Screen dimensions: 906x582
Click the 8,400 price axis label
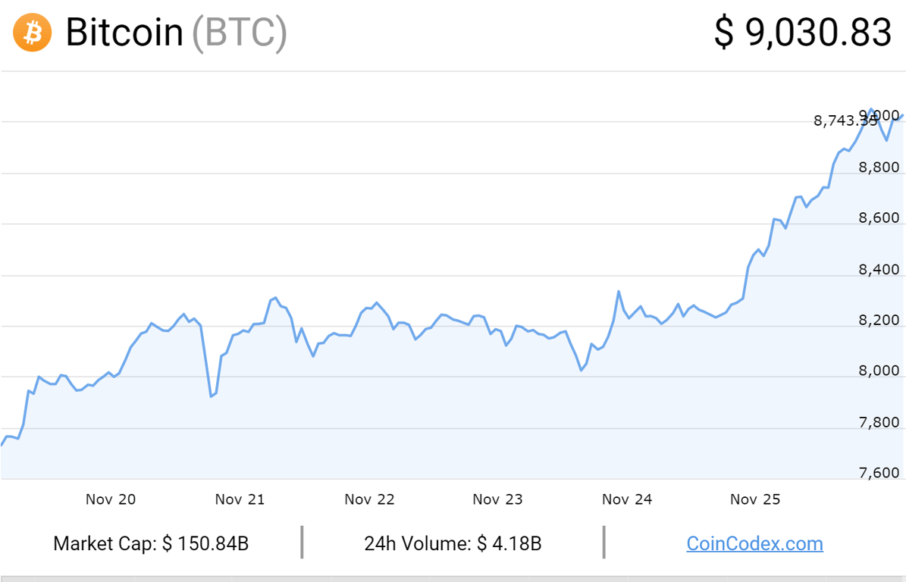[x=879, y=270]
